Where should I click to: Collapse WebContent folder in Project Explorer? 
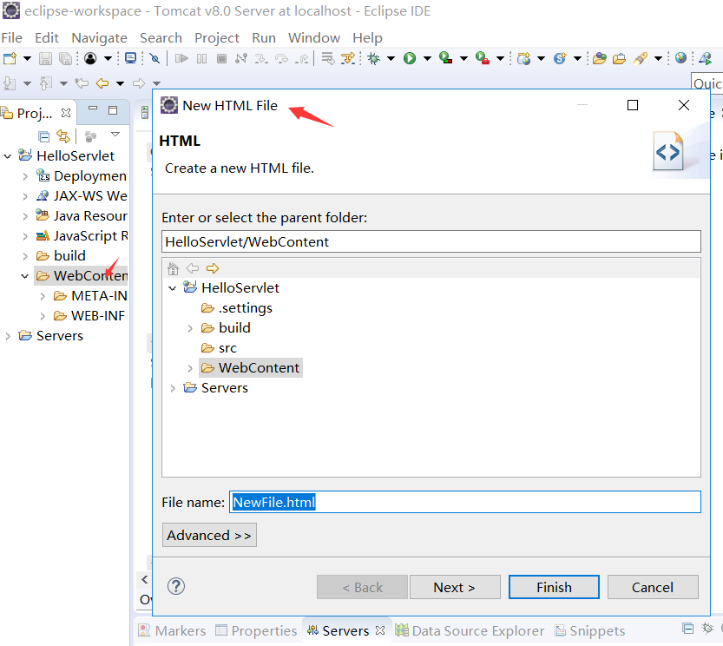tap(25, 276)
